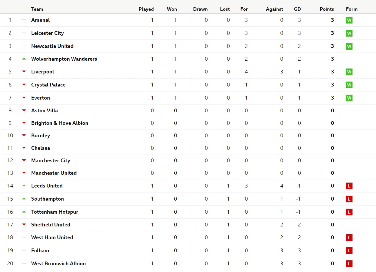Open the Brighton & Hove Albion link
Screen dimensions: 376x272
(60, 123)
